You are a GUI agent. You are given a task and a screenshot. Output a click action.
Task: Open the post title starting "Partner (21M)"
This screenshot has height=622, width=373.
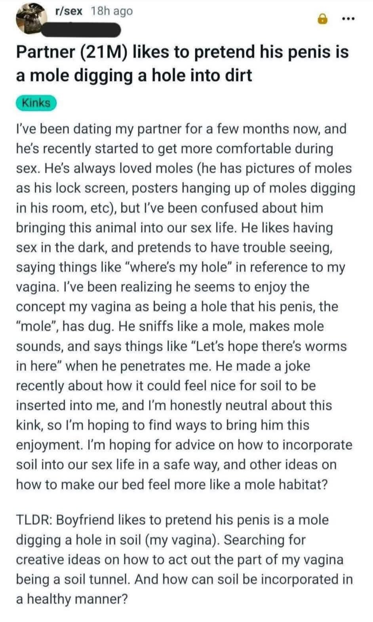[182, 52]
